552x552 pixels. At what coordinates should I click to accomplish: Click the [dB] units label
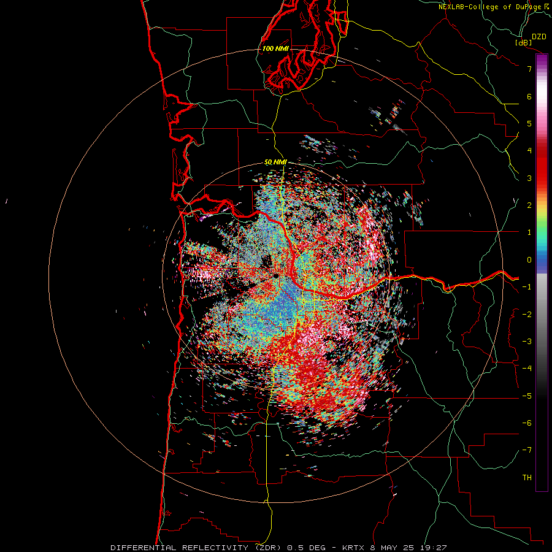(524, 42)
